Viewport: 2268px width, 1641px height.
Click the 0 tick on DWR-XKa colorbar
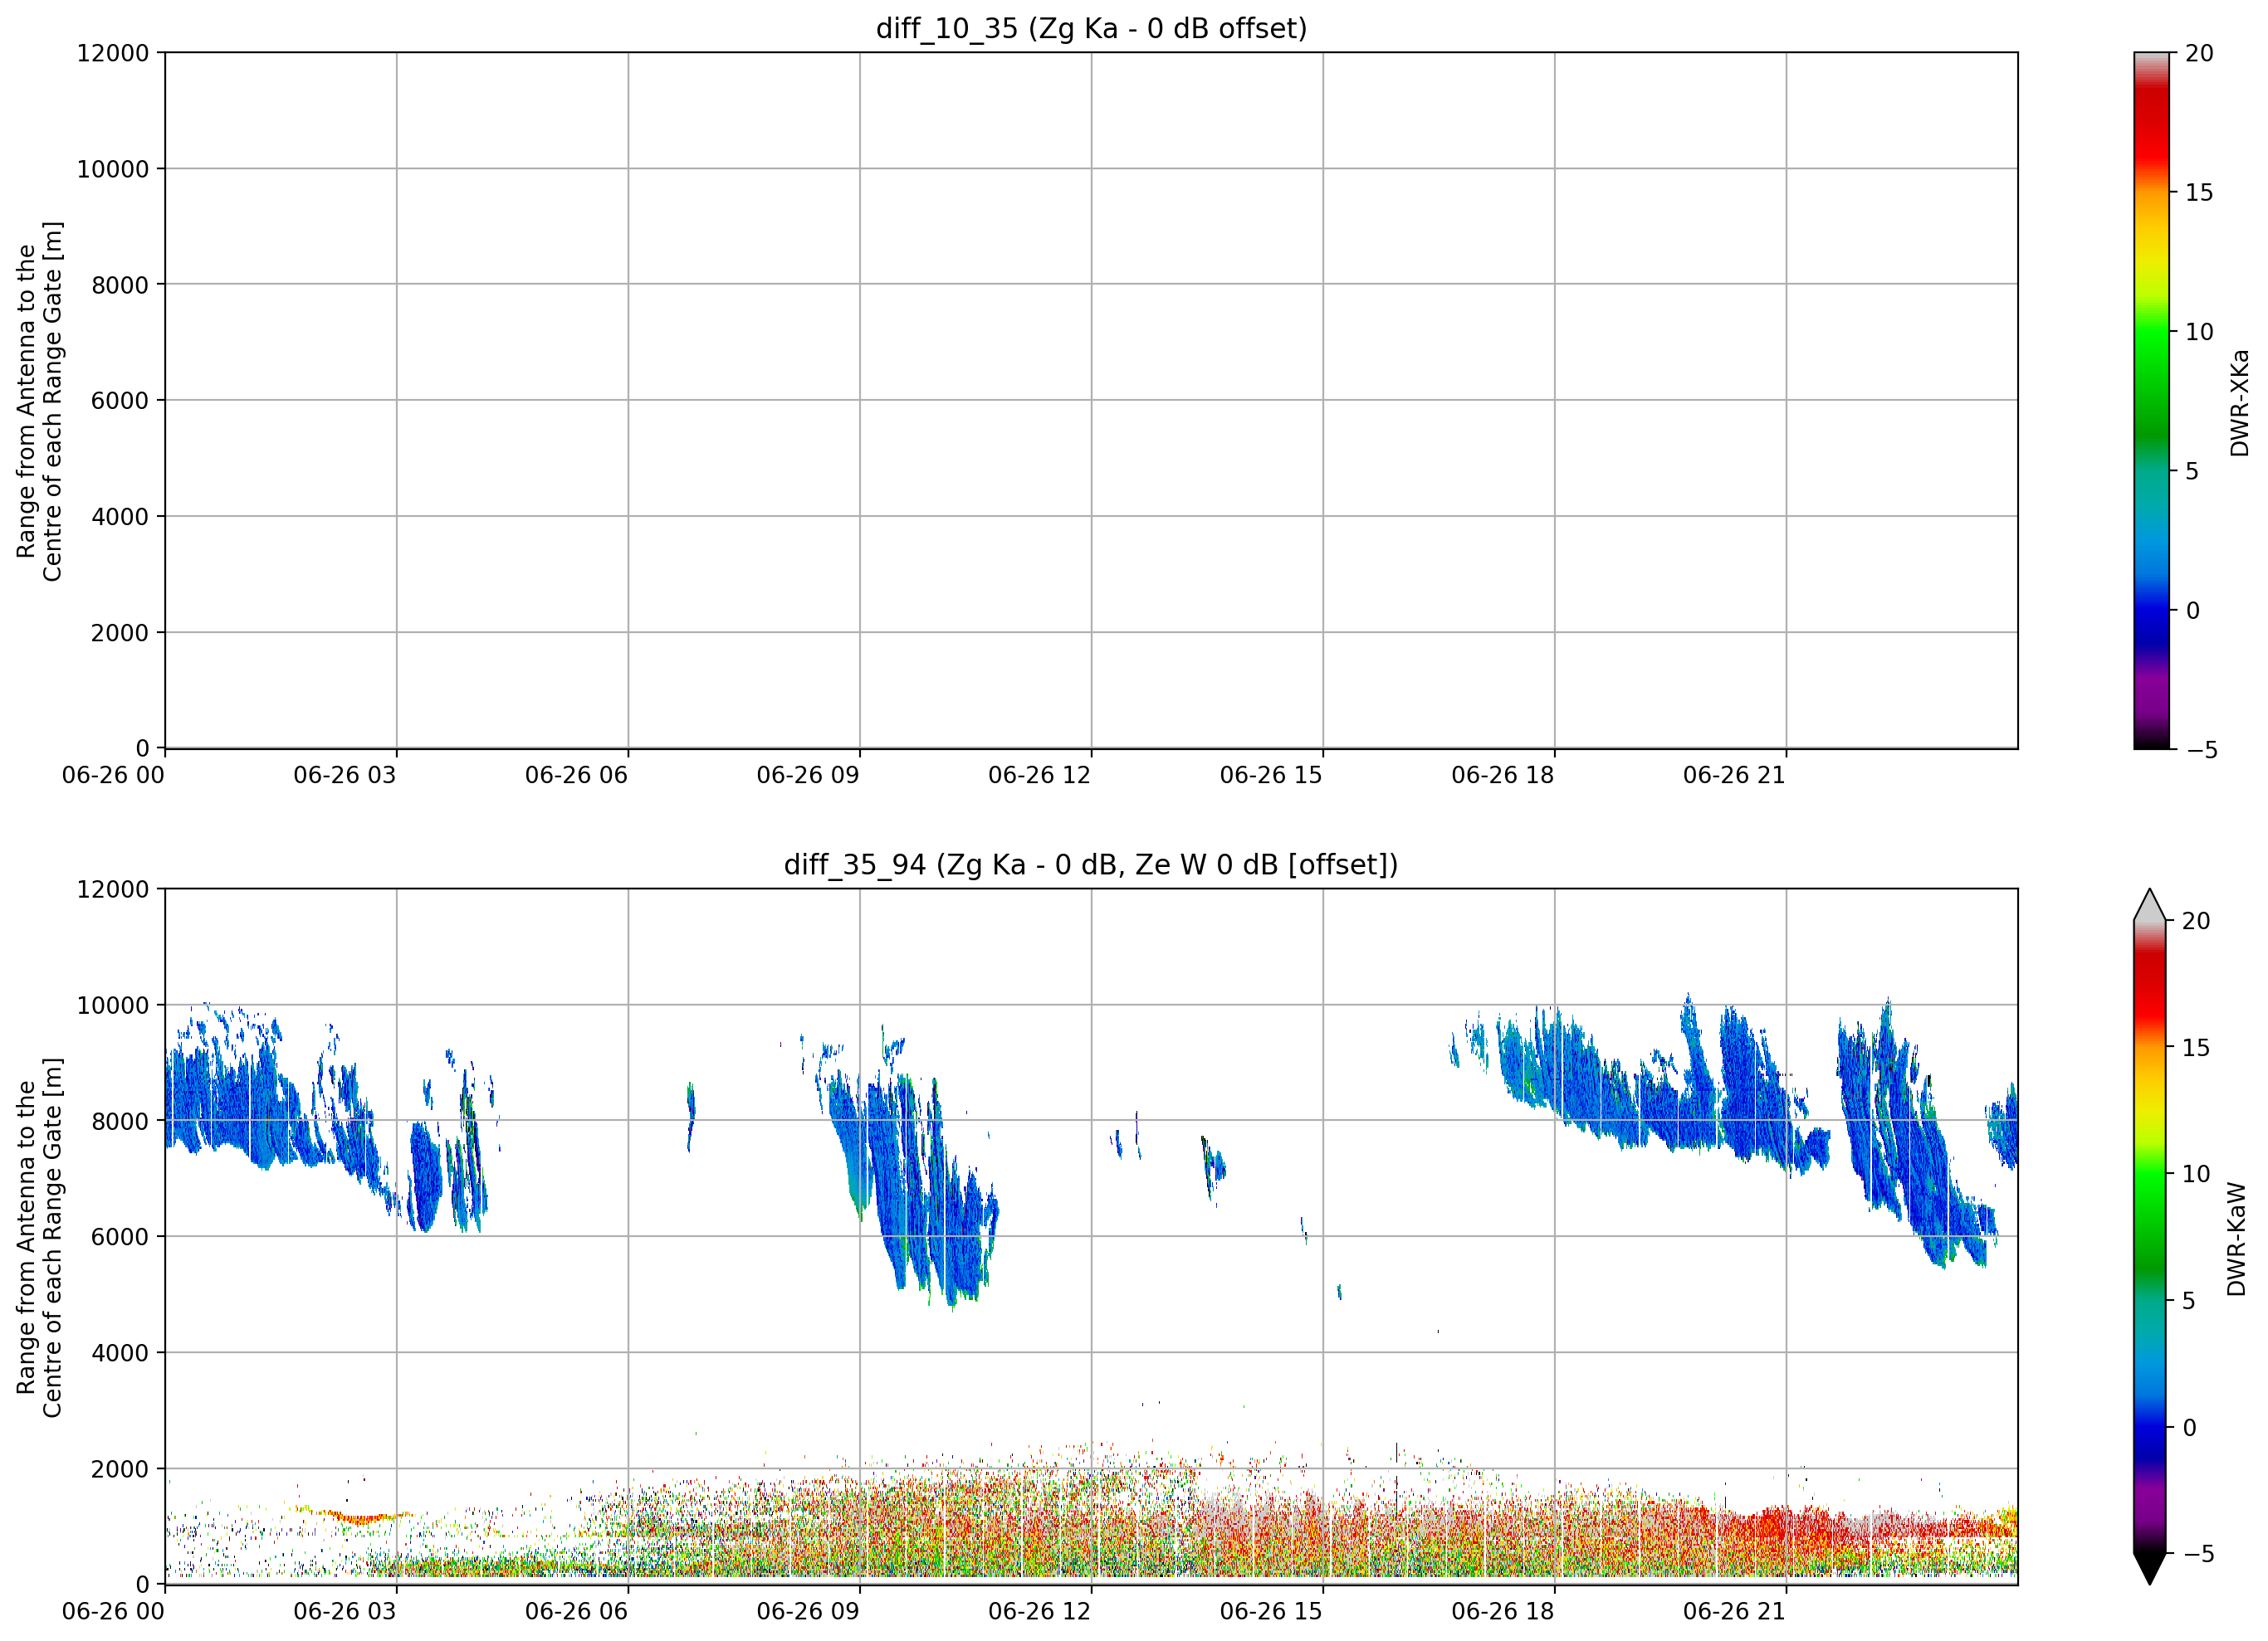coord(2192,610)
